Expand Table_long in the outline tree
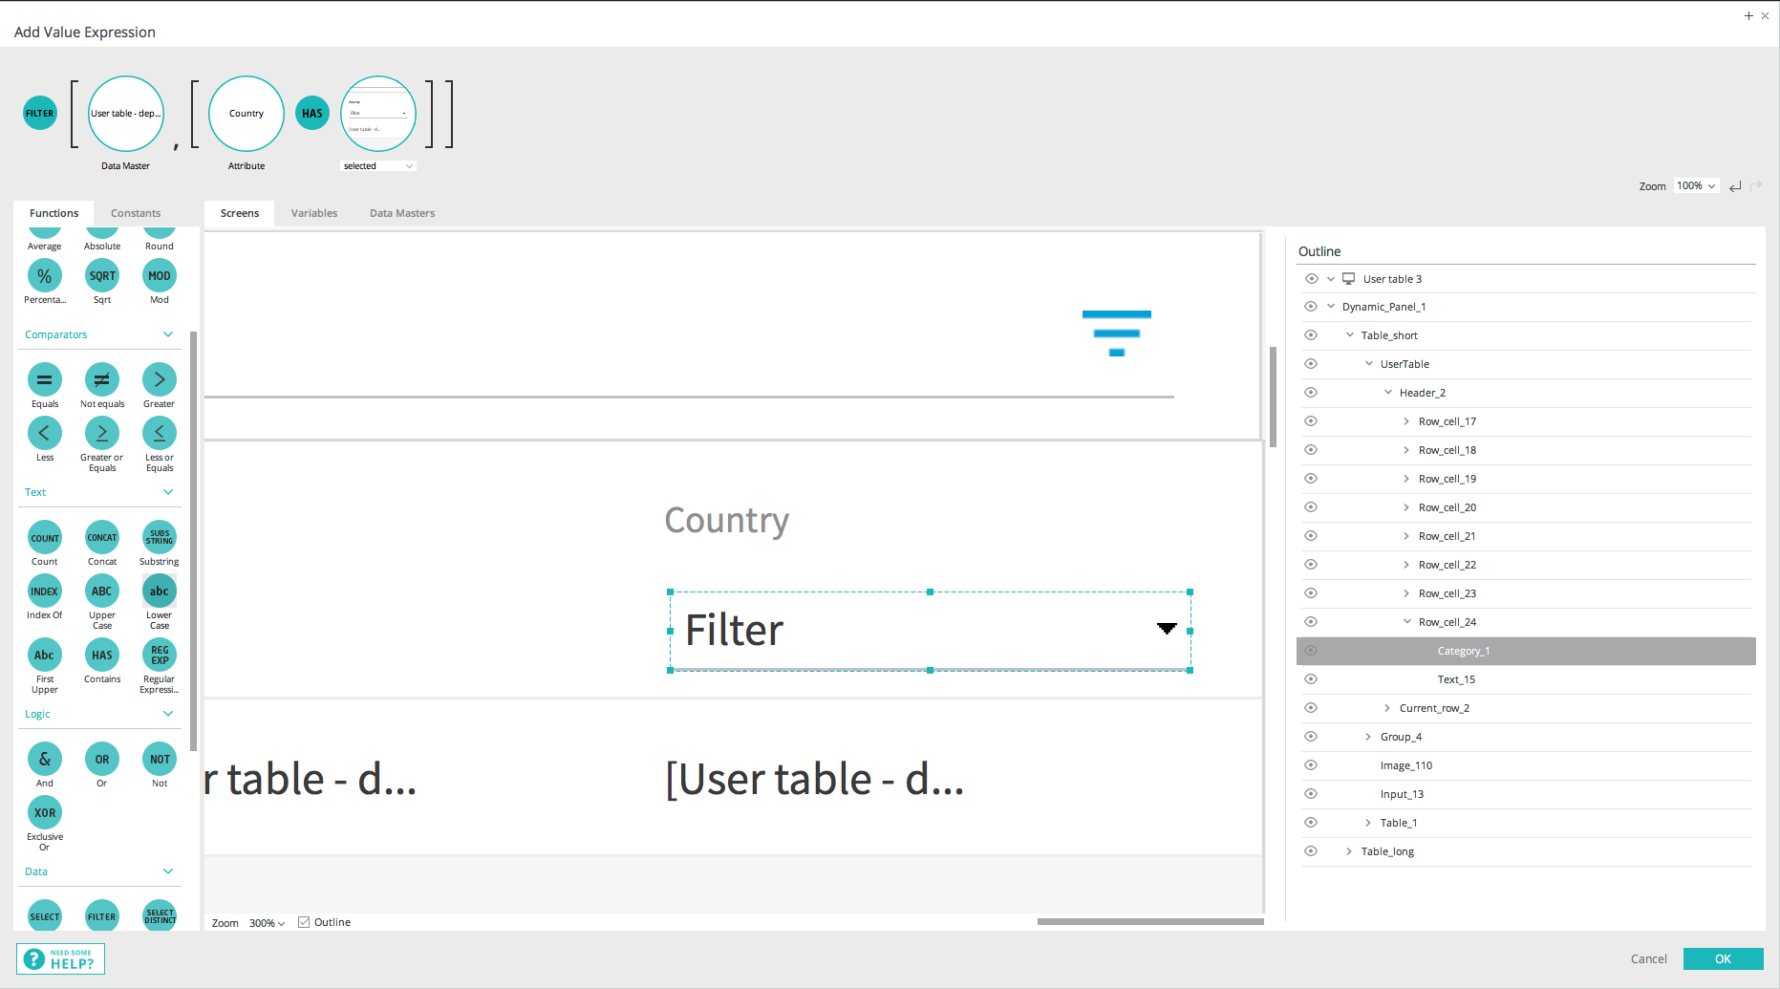 pos(1349,851)
